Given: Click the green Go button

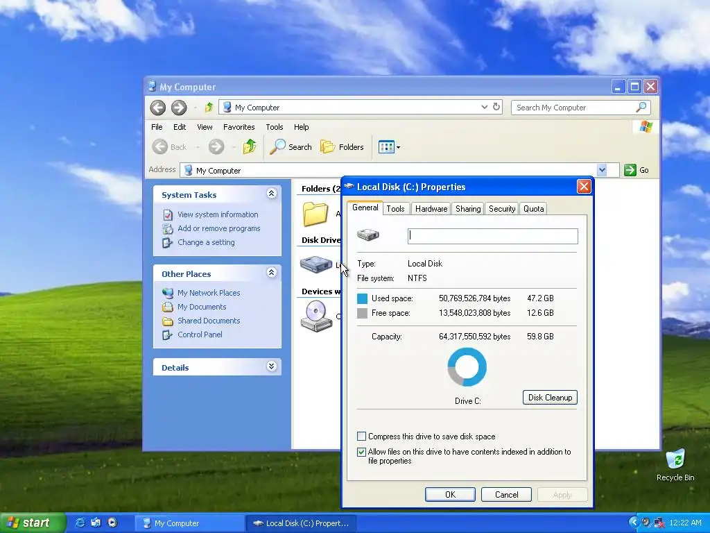Looking at the screenshot, I should [637, 170].
